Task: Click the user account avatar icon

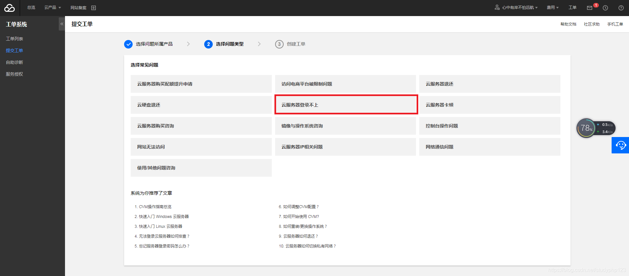Action: (497, 7)
